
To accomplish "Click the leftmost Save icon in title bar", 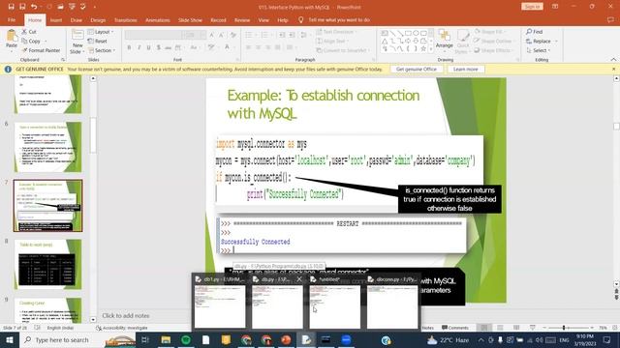I will (x=11, y=7).
